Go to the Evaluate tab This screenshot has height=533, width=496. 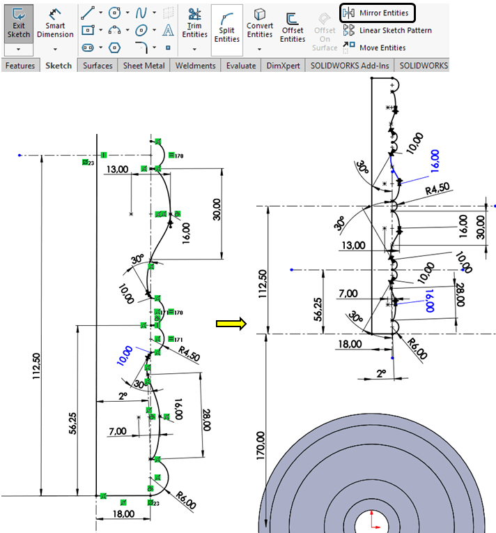[242, 66]
